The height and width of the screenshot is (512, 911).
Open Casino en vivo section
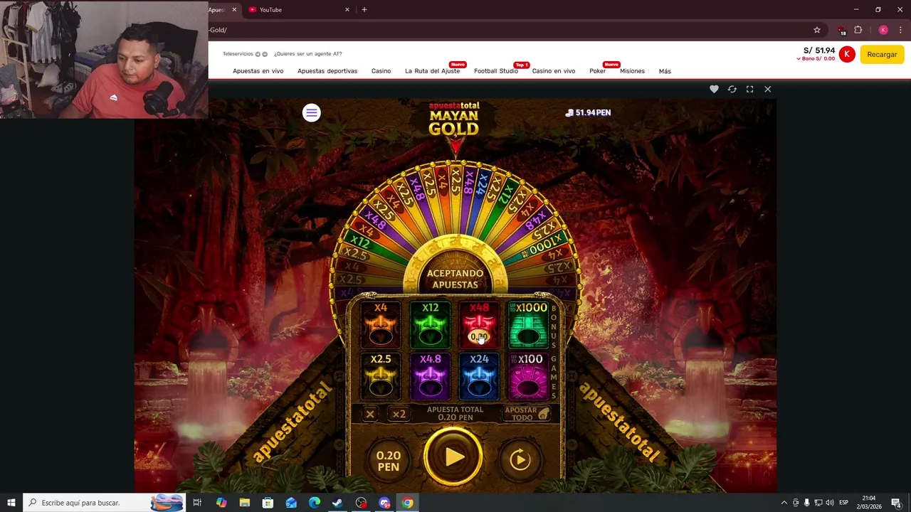coord(554,71)
